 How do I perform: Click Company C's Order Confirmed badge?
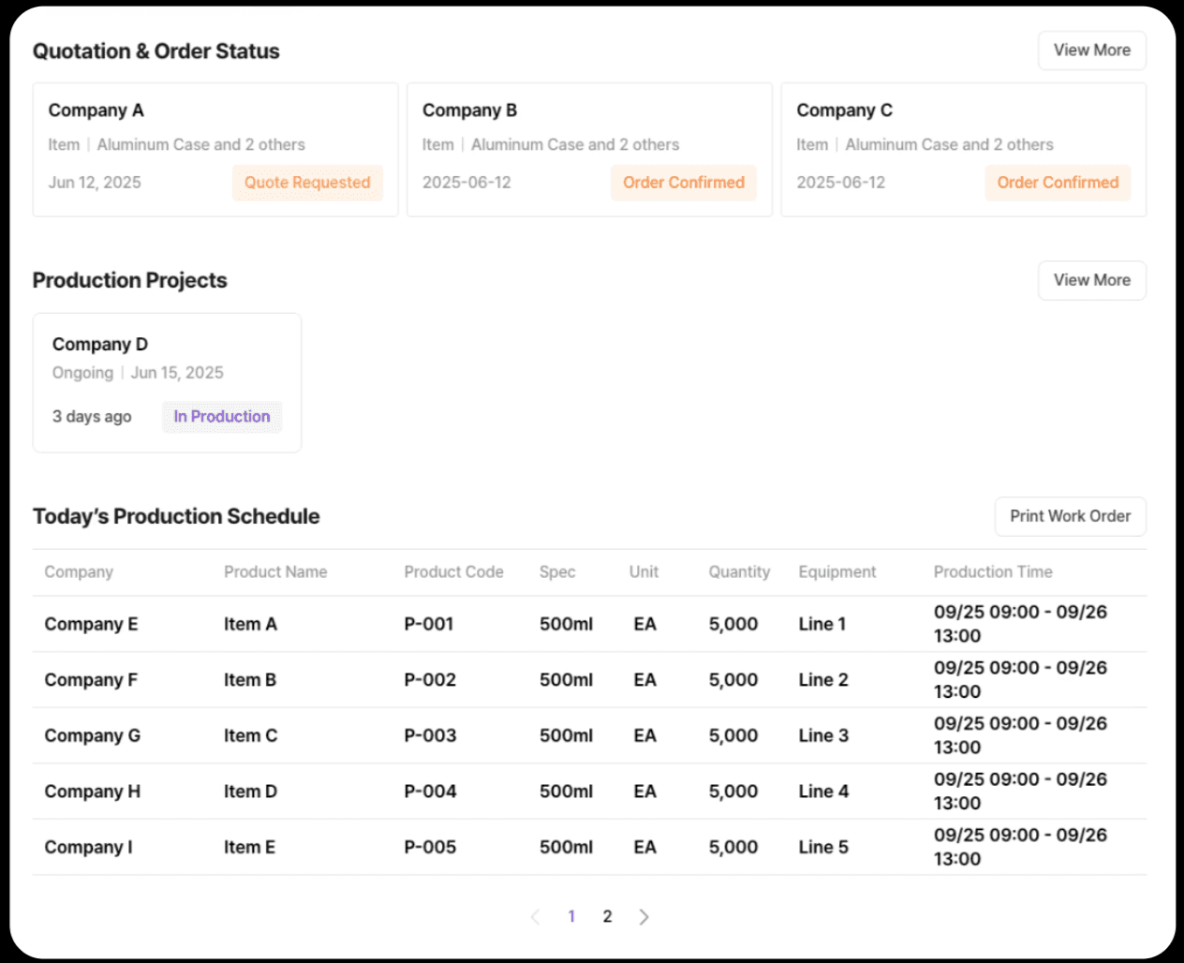coord(1058,183)
